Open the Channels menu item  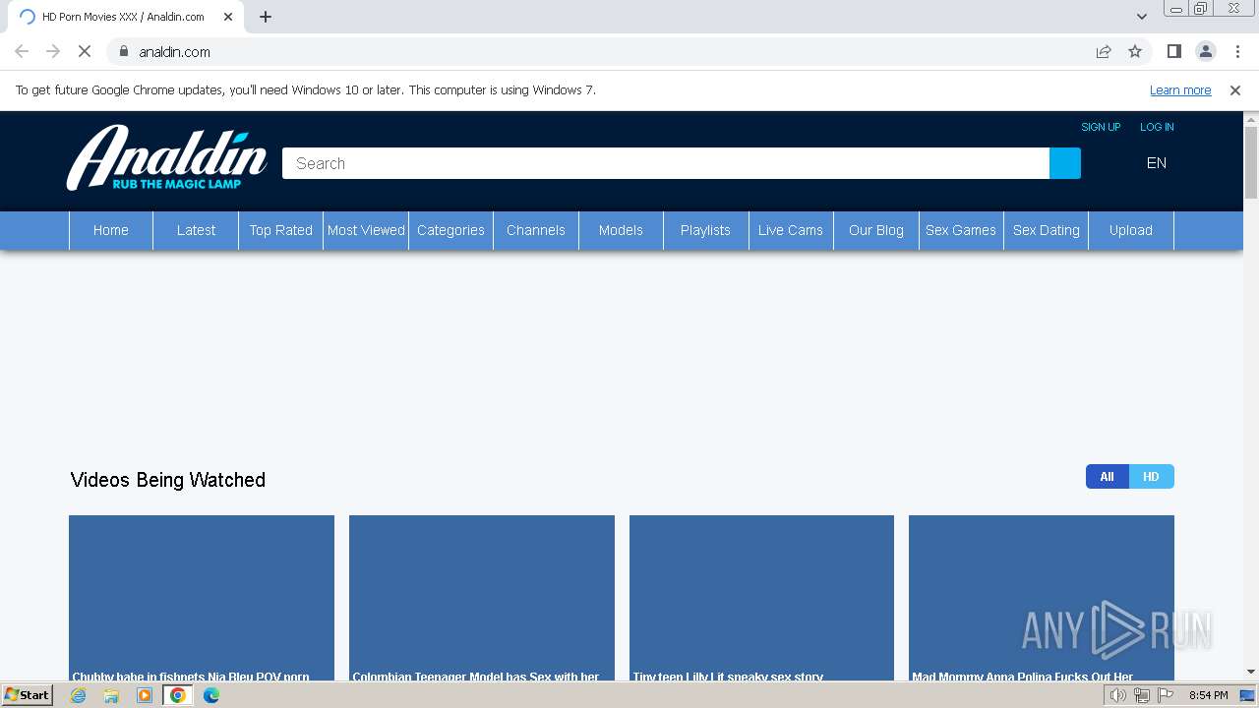click(536, 230)
